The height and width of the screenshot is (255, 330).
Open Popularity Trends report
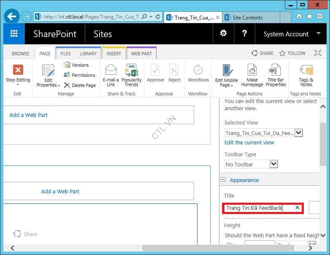131,70
